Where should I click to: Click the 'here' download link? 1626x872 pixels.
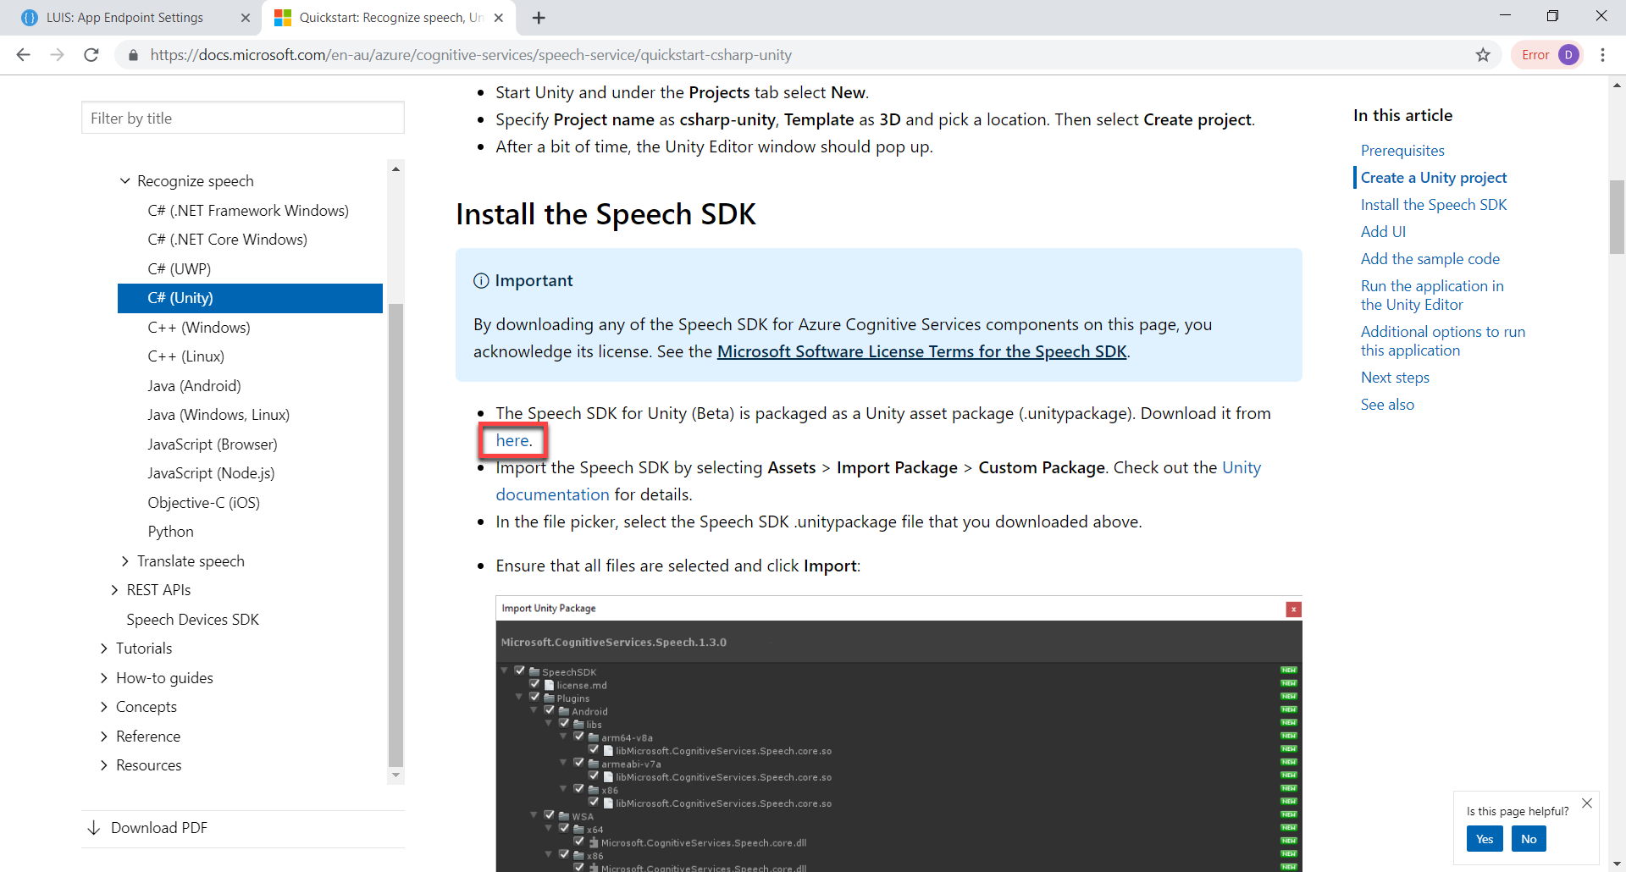(512, 440)
